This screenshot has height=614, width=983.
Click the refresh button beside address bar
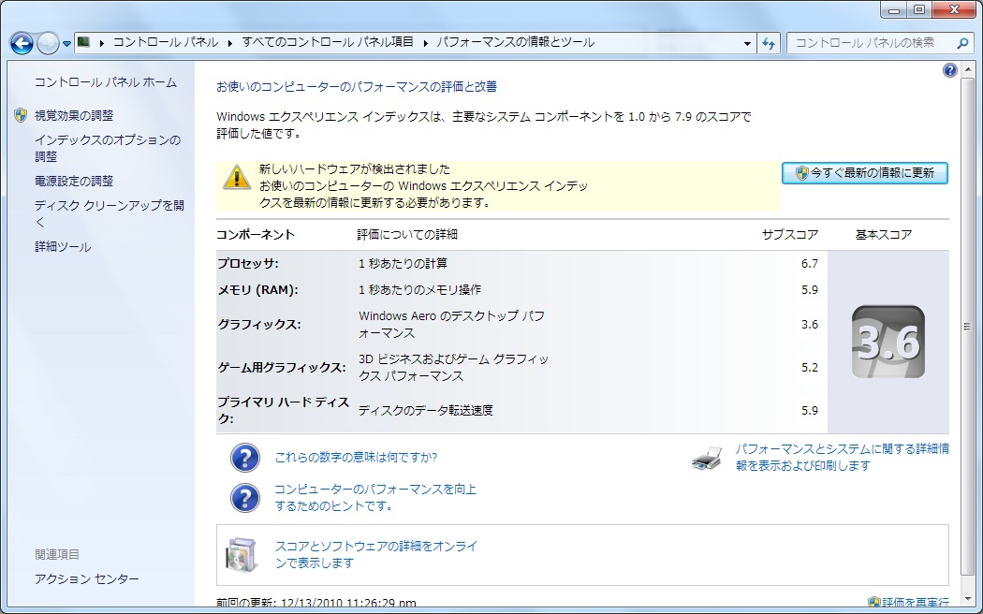[769, 43]
